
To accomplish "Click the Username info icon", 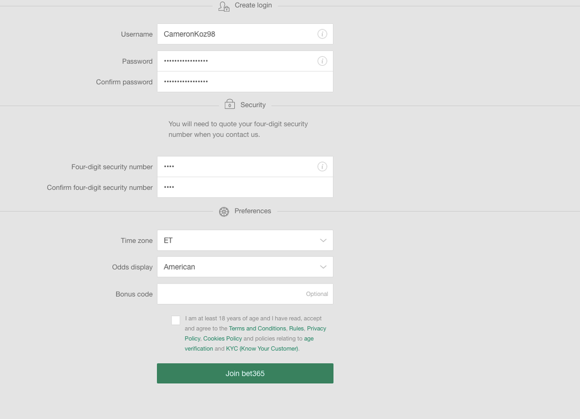I will 322,34.
